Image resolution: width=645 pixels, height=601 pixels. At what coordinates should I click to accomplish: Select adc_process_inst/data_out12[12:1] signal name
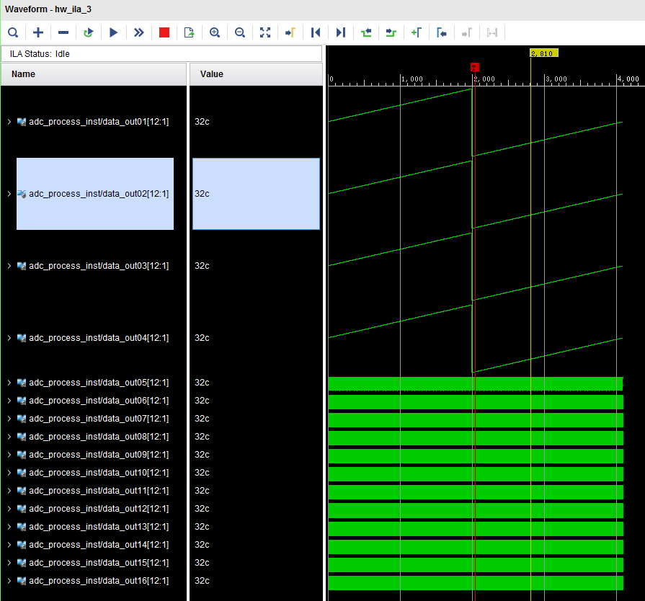pyautogui.click(x=99, y=509)
